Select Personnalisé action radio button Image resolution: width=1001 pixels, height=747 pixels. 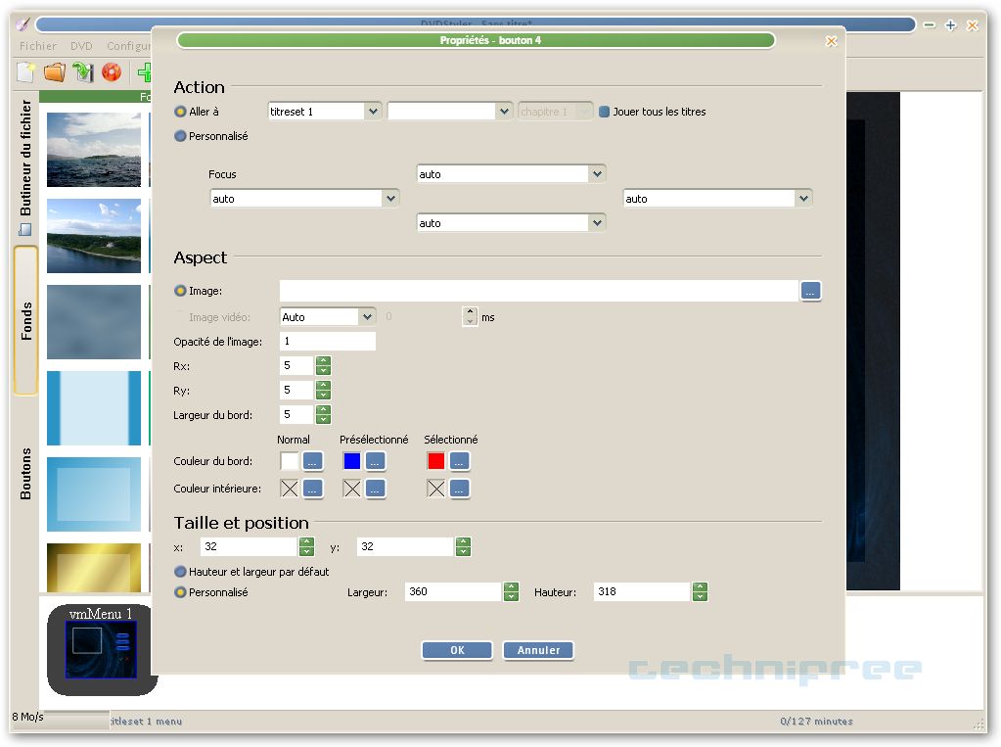[180, 136]
